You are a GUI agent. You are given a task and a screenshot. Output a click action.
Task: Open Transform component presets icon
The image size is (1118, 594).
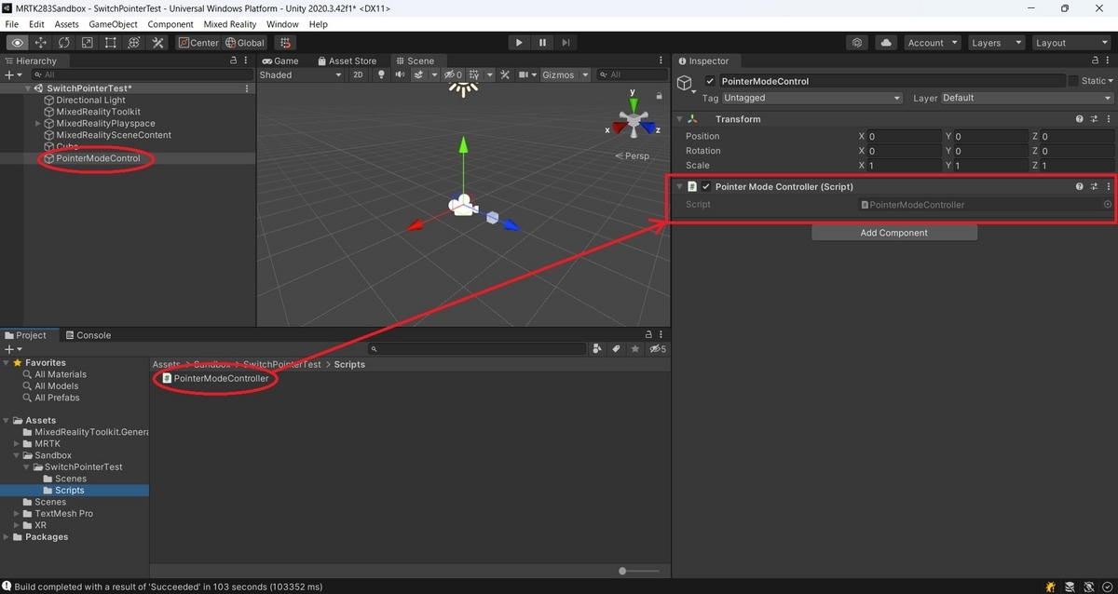tap(1095, 119)
